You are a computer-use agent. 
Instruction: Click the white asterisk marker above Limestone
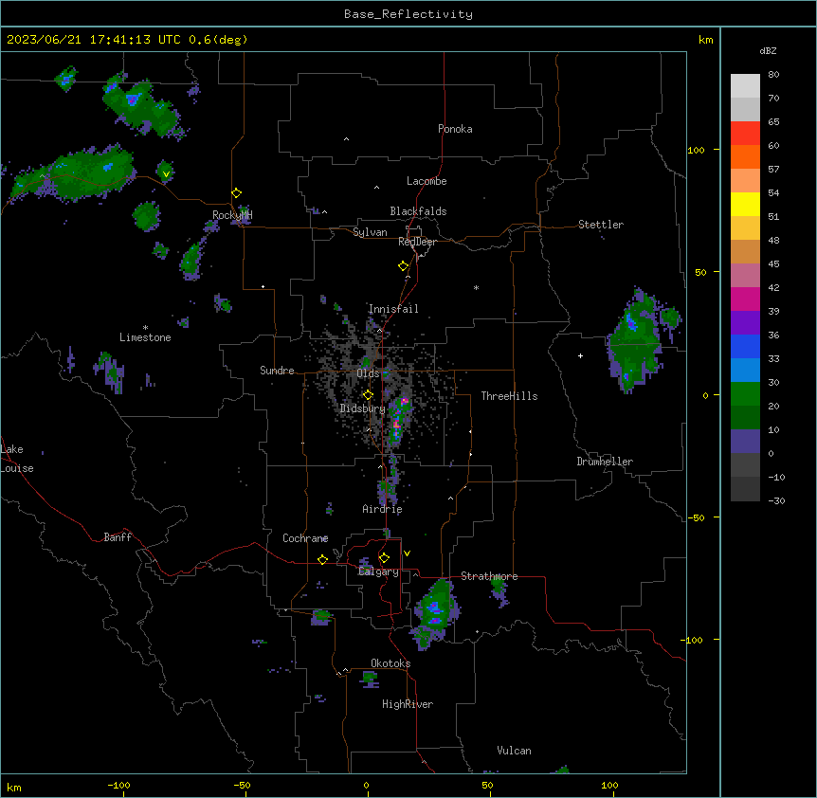(145, 328)
